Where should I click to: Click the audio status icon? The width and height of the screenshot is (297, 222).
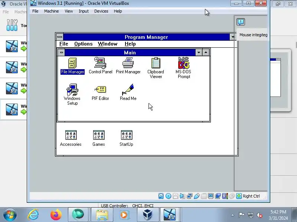182,196
